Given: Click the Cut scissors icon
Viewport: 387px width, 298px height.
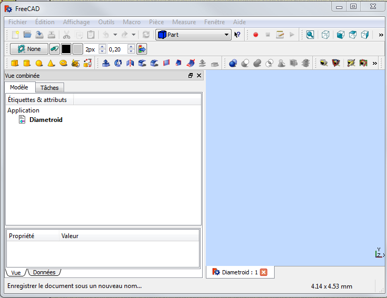Looking at the screenshot, I should (66, 35).
